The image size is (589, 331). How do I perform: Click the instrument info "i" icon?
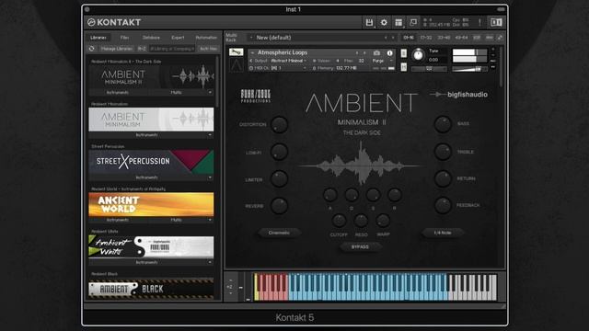[389, 53]
